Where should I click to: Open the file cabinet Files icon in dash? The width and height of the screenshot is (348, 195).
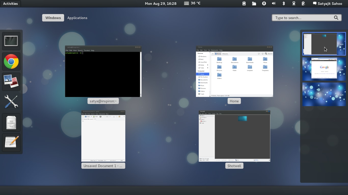pyautogui.click(x=11, y=122)
